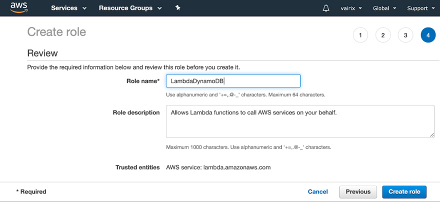
Task: Open the AWS home logo
Action: (19, 8)
